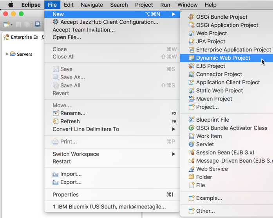This screenshot has width=273, height=218.
Task: Click the OSGi Application Project icon
Action: pyautogui.click(x=192, y=25)
